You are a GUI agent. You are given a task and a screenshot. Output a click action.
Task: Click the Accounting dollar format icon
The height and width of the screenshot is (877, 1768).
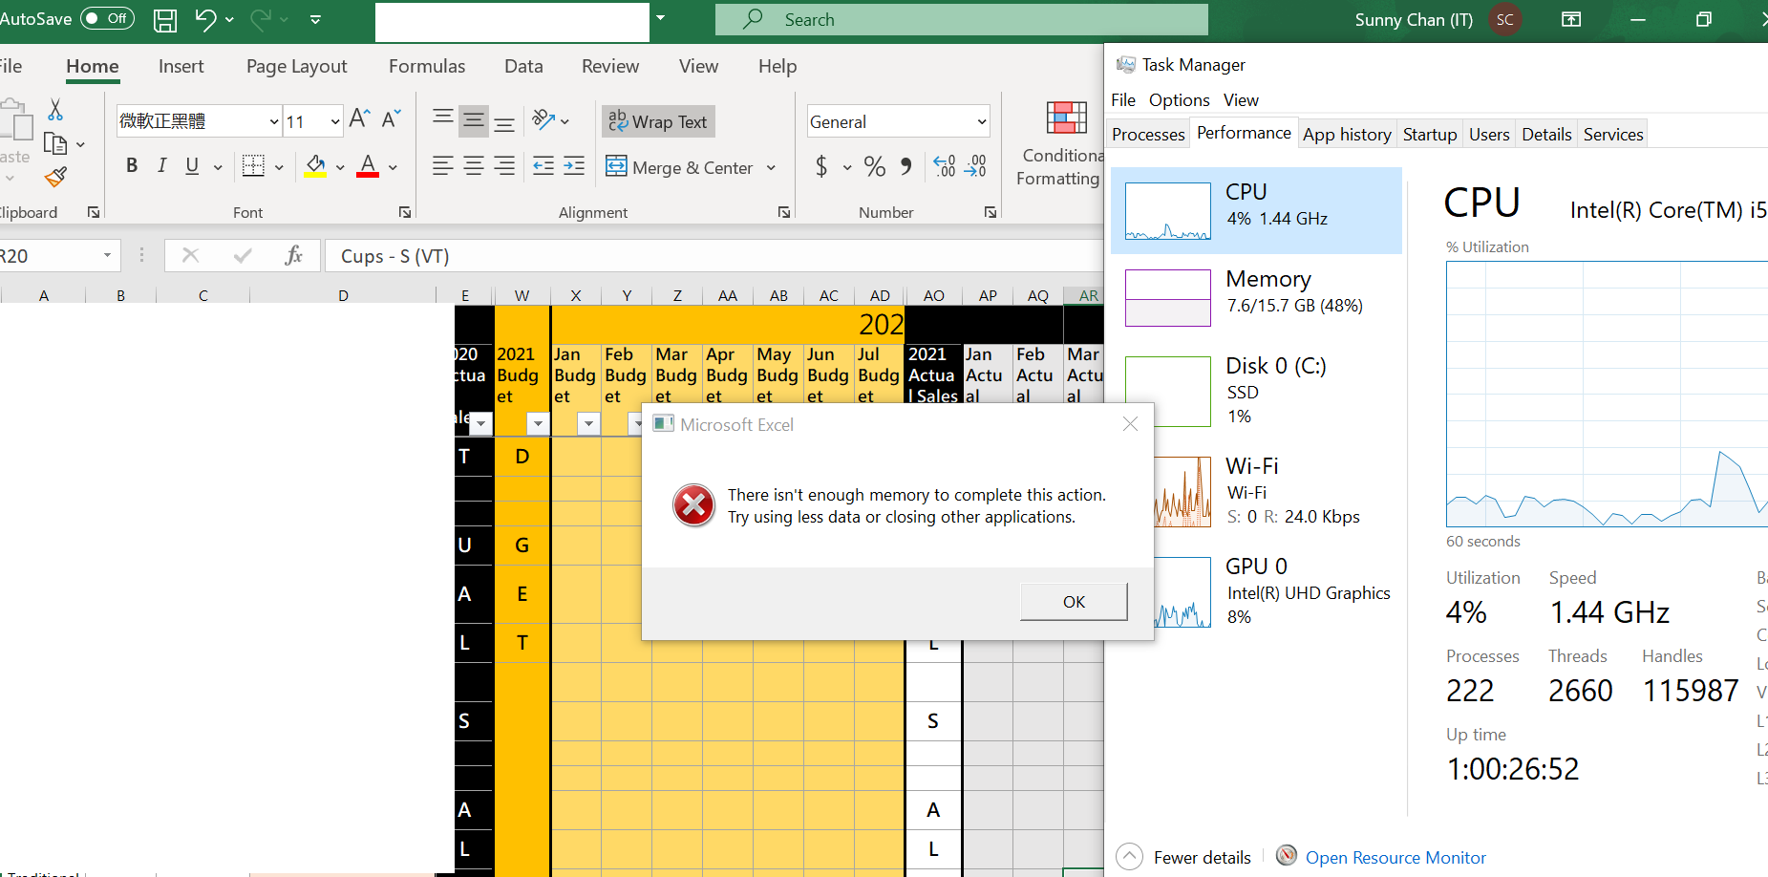pyautogui.click(x=821, y=167)
